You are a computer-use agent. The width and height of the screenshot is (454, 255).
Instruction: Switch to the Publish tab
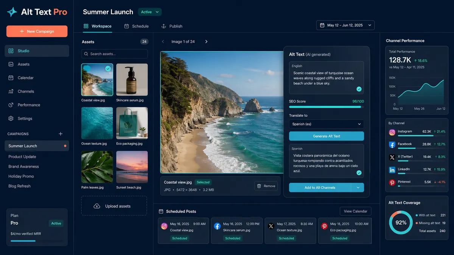point(172,26)
